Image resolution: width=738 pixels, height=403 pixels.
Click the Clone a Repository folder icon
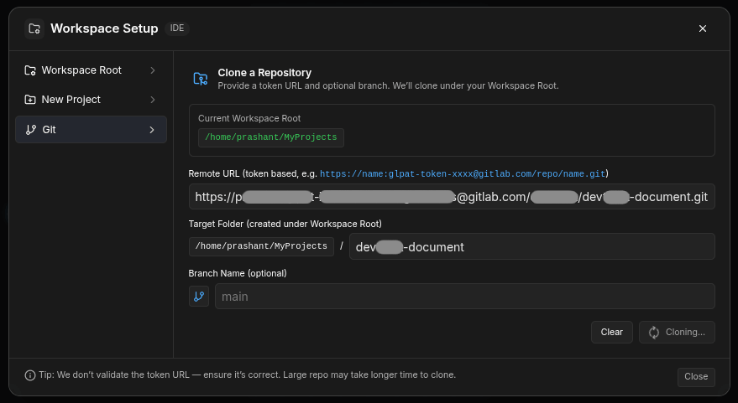(201, 79)
